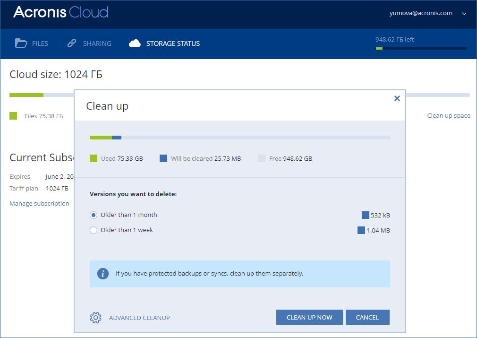Click the header storage left progress bar
Viewport: 477px width, 338px height.
tap(421, 48)
